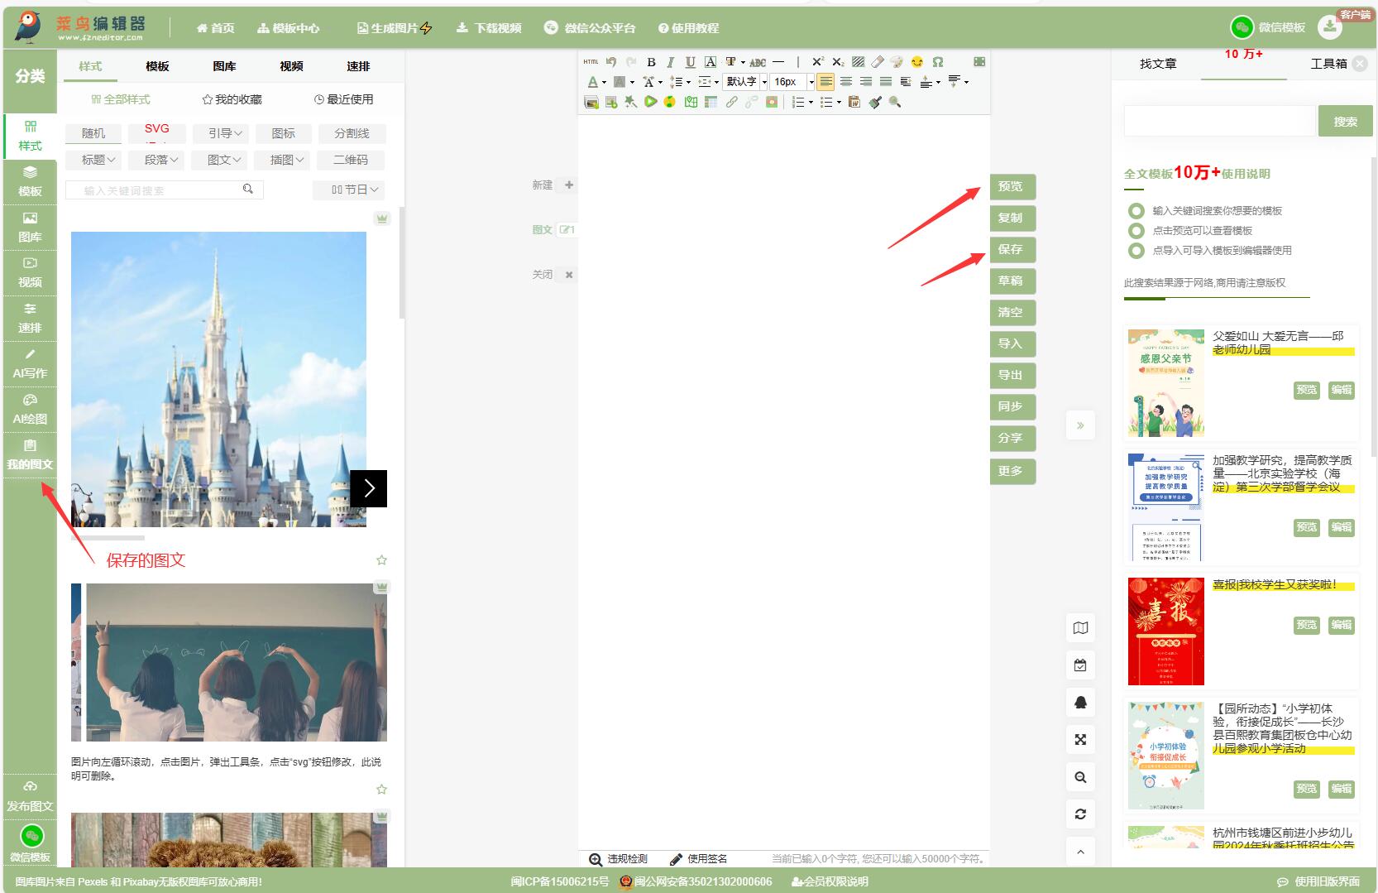Click the style keyword search field
The width and height of the screenshot is (1378, 893).
point(165,190)
